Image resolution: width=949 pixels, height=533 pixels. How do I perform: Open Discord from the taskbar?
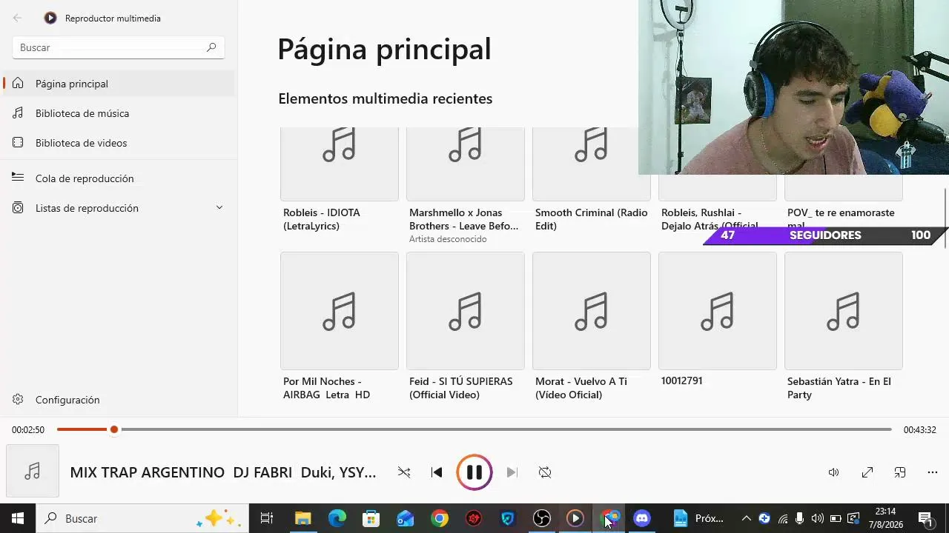click(x=642, y=518)
